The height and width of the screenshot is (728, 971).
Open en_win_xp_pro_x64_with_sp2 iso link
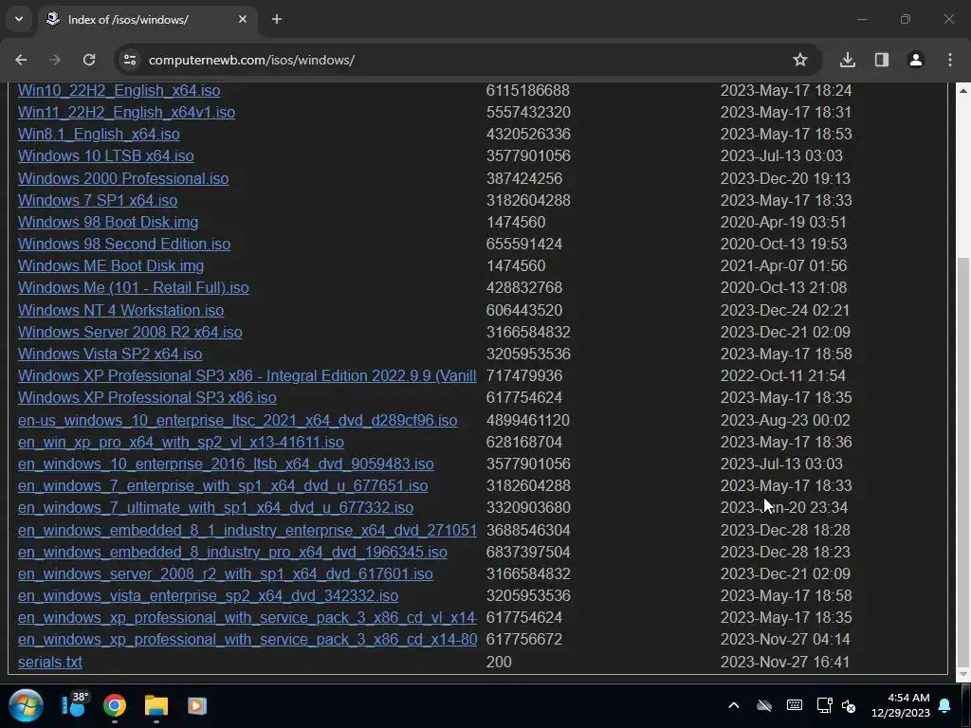coord(181,442)
